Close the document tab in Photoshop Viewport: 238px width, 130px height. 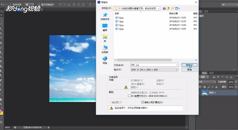41,10
